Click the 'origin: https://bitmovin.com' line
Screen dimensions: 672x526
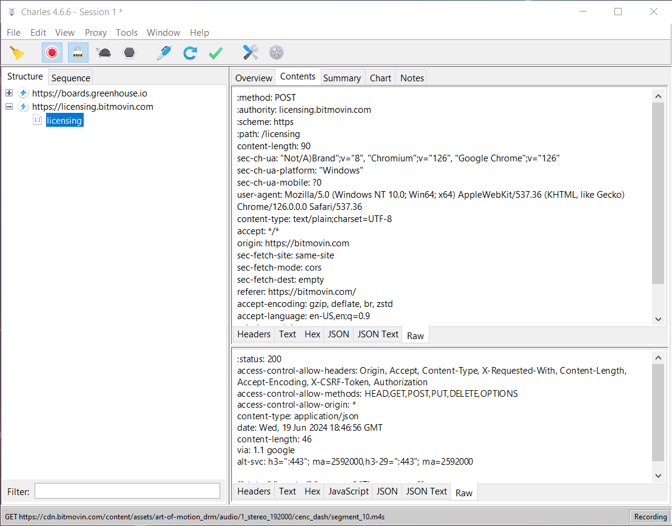(293, 243)
